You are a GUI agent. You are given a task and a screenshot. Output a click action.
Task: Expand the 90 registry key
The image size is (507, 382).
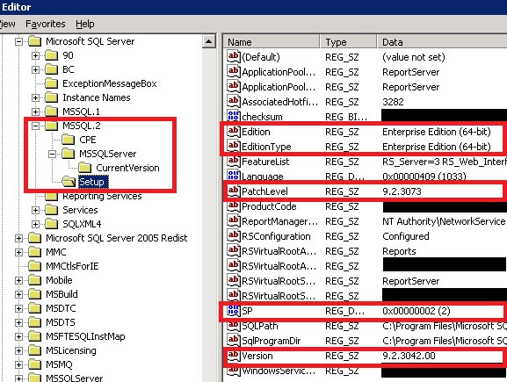coord(35,55)
